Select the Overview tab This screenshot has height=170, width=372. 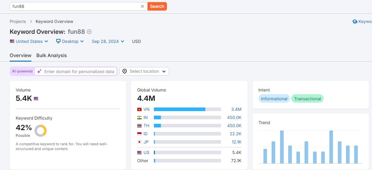pyautogui.click(x=20, y=56)
